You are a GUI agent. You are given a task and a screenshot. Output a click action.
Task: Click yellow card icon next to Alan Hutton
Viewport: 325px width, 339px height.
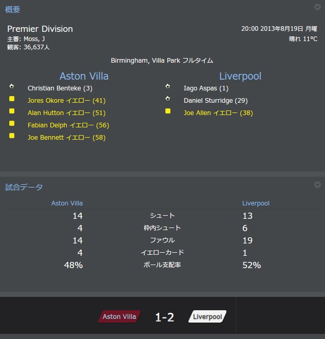click(12, 111)
